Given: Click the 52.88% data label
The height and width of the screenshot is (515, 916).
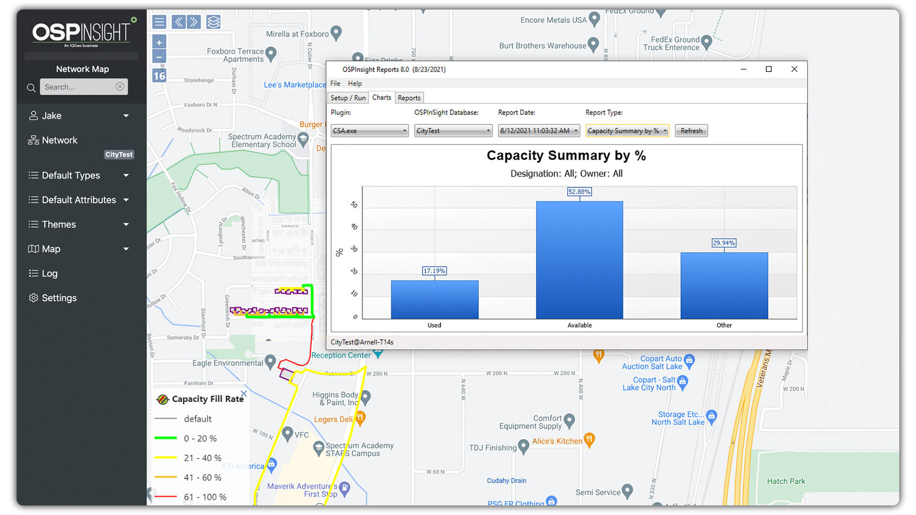Looking at the screenshot, I should click(579, 192).
